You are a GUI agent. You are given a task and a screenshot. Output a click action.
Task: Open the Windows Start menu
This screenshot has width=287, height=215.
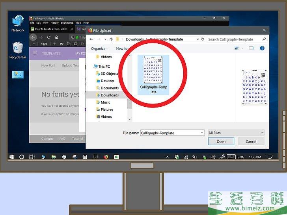pos(11,157)
